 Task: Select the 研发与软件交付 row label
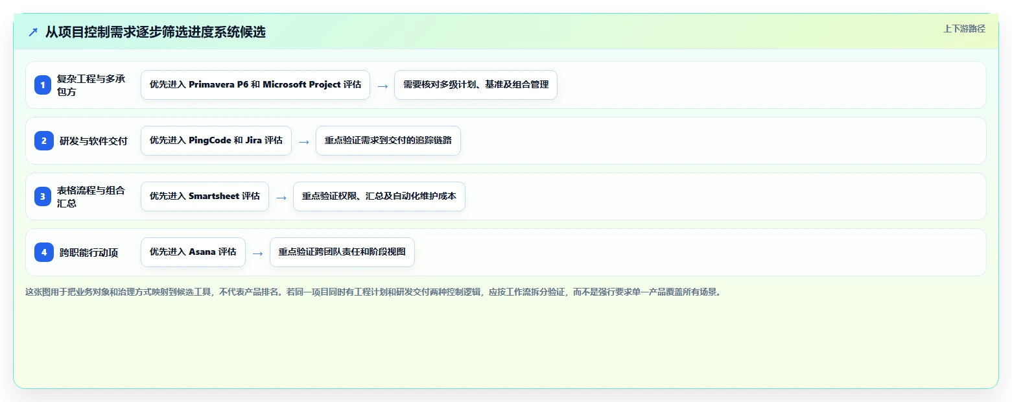click(93, 141)
